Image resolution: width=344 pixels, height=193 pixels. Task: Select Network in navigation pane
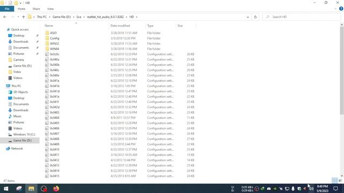(x=17, y=149)
